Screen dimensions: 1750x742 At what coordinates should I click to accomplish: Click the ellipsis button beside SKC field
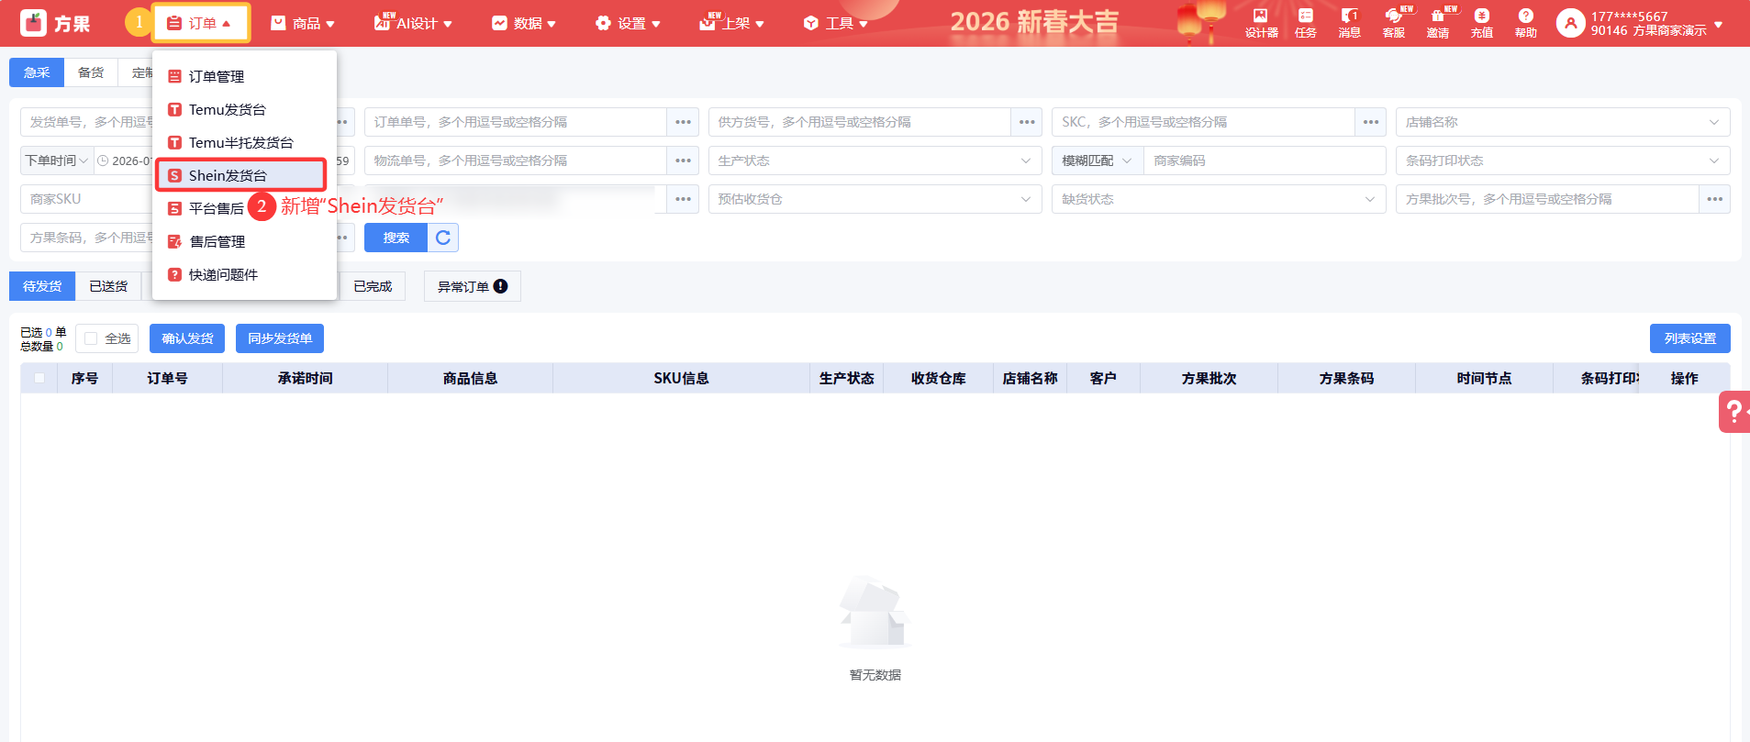tap(1371, 122)
